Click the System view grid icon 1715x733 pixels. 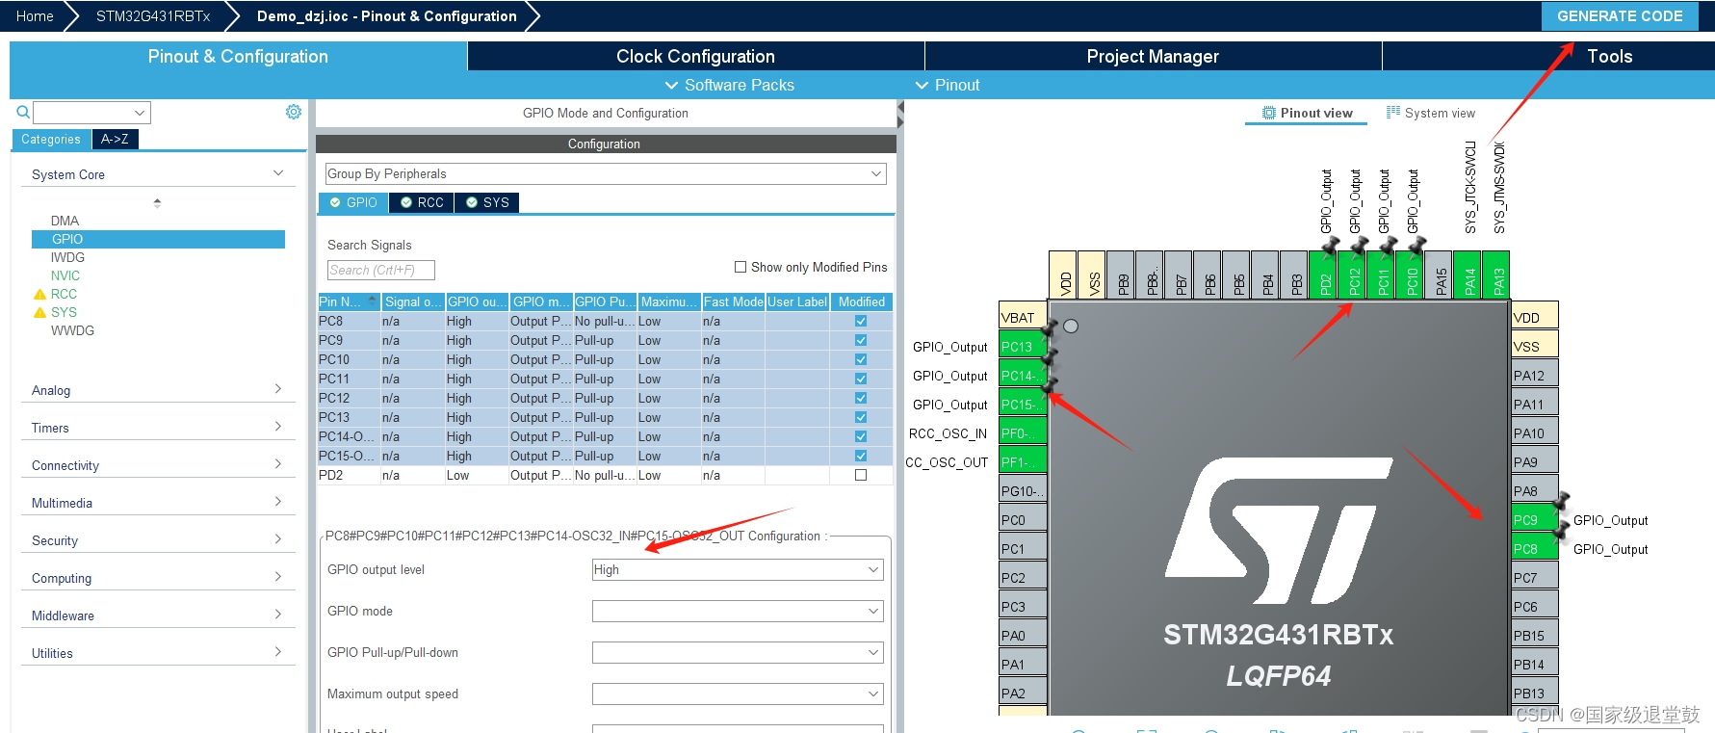[1393, 113]
